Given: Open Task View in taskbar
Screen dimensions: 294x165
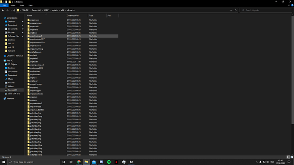Looking at the screenshot, I should point(71,162).
